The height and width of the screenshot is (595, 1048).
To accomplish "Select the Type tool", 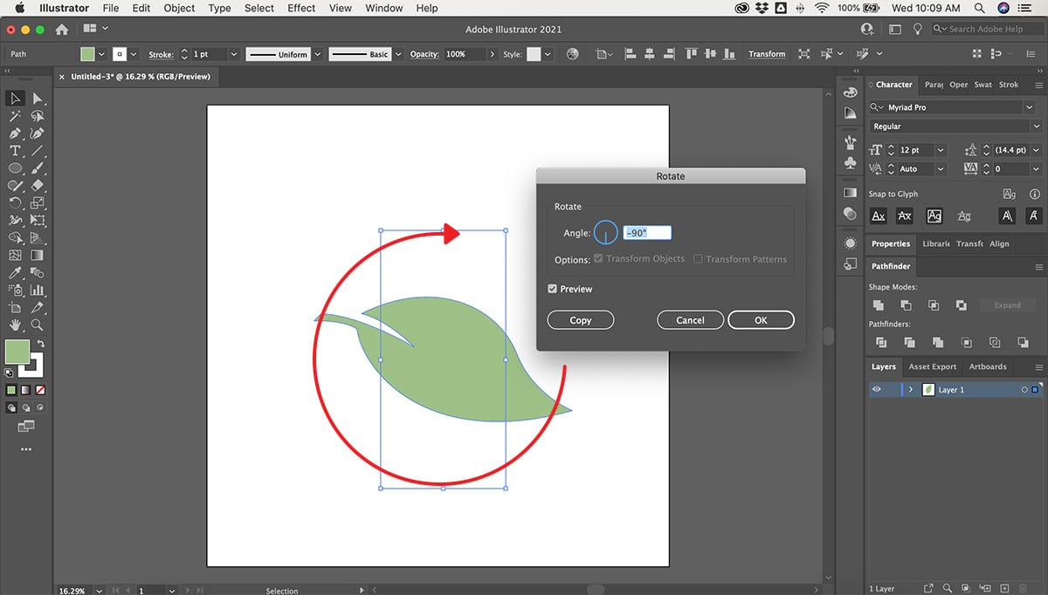I will (15, 151).
